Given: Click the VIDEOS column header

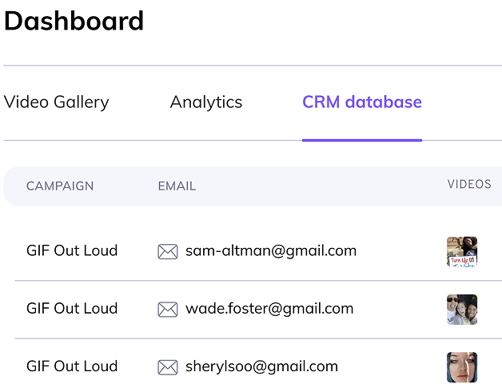Looking at the screenshot, I should 469,184.
